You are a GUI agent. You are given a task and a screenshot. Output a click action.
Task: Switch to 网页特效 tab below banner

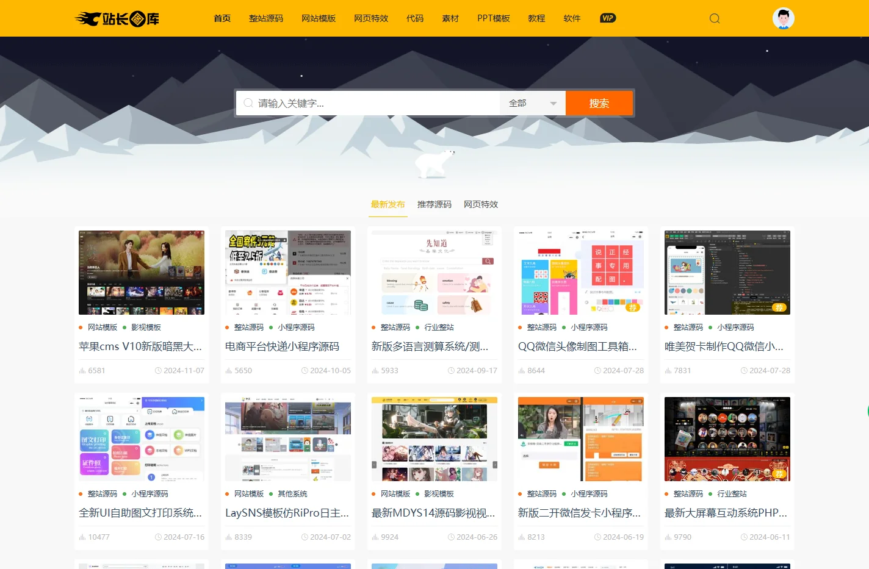(x=481, y=204)
